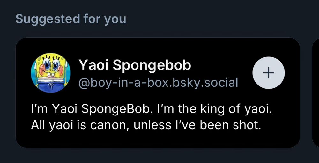The image size is (319, 163).
Task: Click the @boy-in-a-box.bsky.social handle
Action: [158, 83]
